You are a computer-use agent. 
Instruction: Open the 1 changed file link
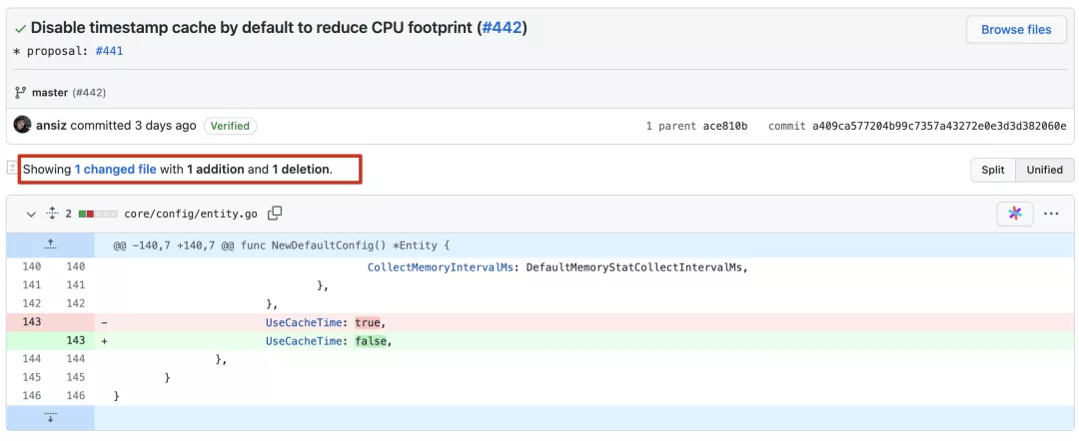pos(116,169)
